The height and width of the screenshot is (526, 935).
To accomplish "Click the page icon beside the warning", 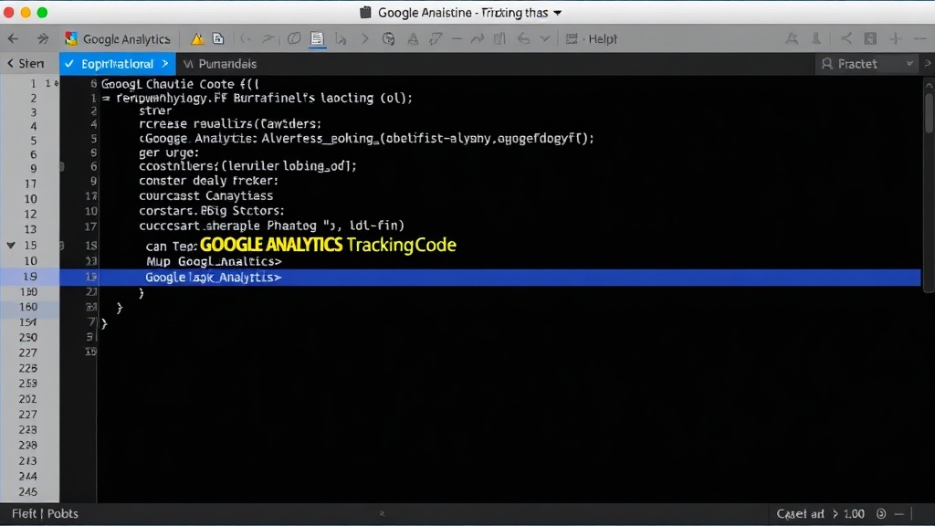I will 218,38.
